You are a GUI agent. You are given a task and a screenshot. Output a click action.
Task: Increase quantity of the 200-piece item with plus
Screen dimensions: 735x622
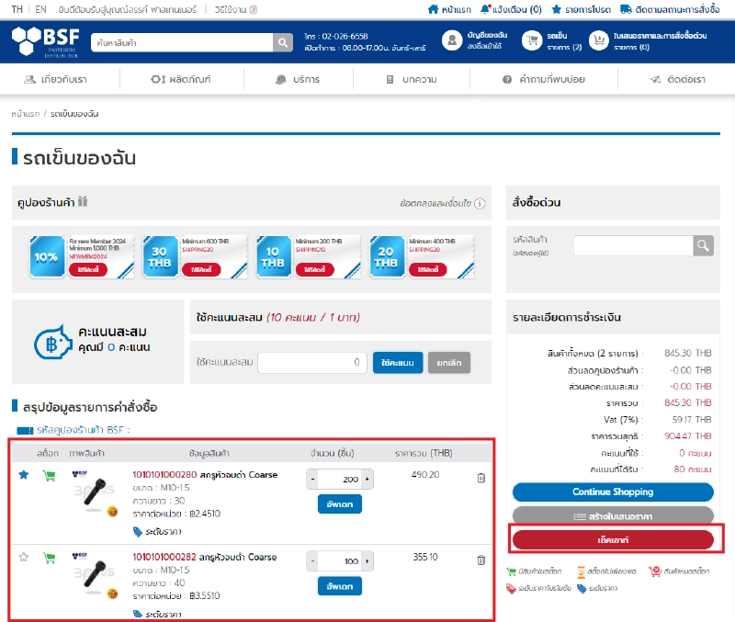coord(367,480)
